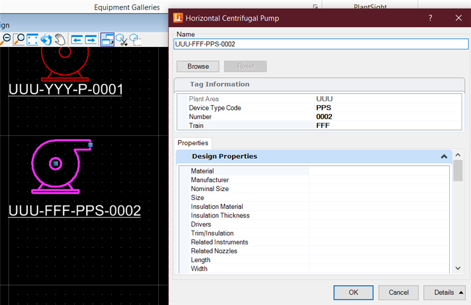Click the Trim/Insulation property row
Image resolution: width=471 pixels, height=305 pixels.
click(314, 233)
